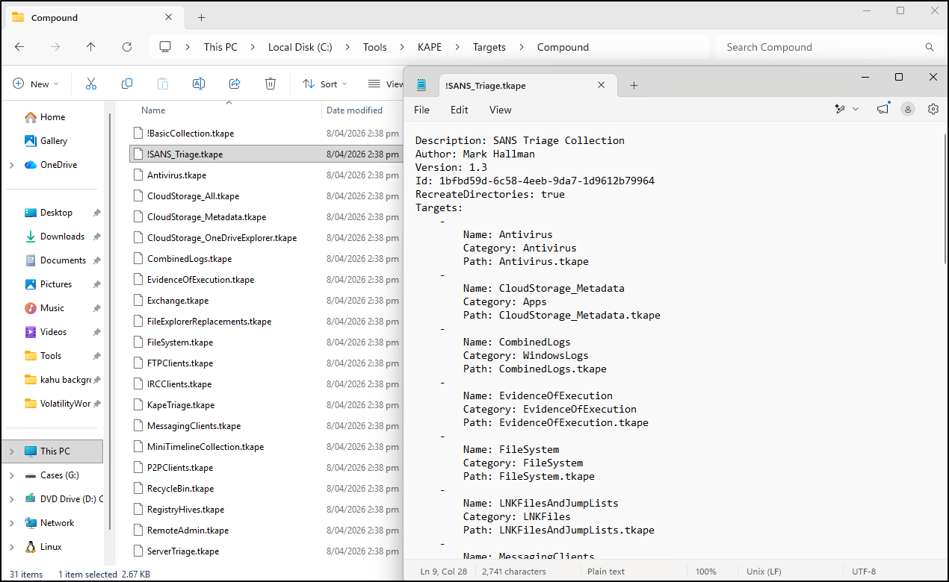949x582 pixels.
Task: Click UTF-8 encoding in status bar
Action: click(863, 572)
